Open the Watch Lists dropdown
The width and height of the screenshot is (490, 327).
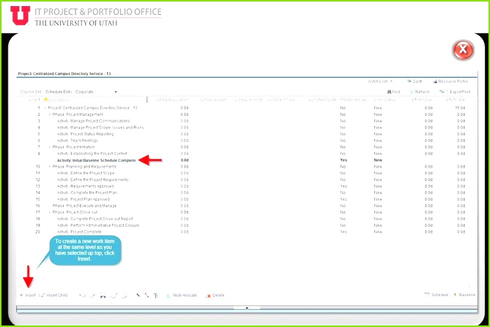coord(380,81)
